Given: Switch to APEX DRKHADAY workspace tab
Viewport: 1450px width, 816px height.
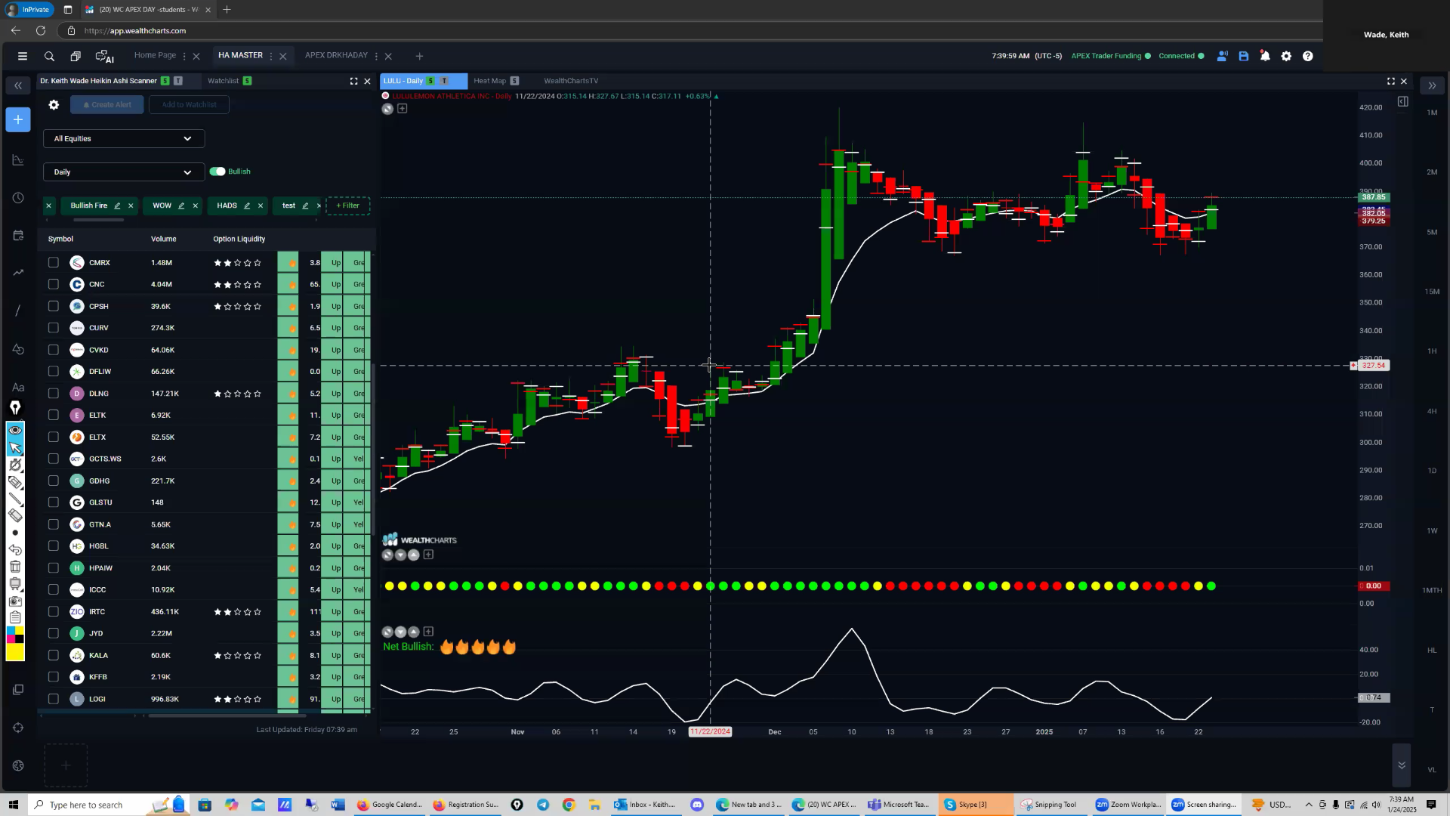Looking at the screenshot, I should 336,55.
